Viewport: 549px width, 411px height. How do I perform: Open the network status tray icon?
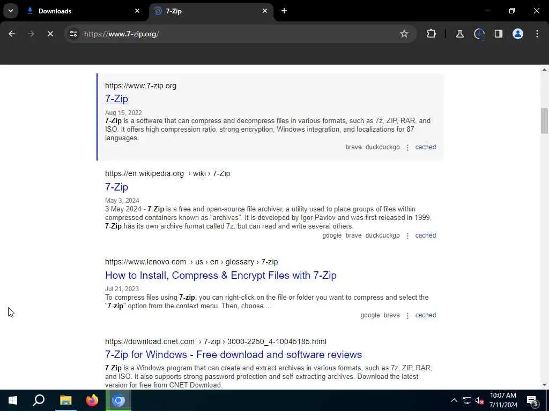(x=467, y=400)
